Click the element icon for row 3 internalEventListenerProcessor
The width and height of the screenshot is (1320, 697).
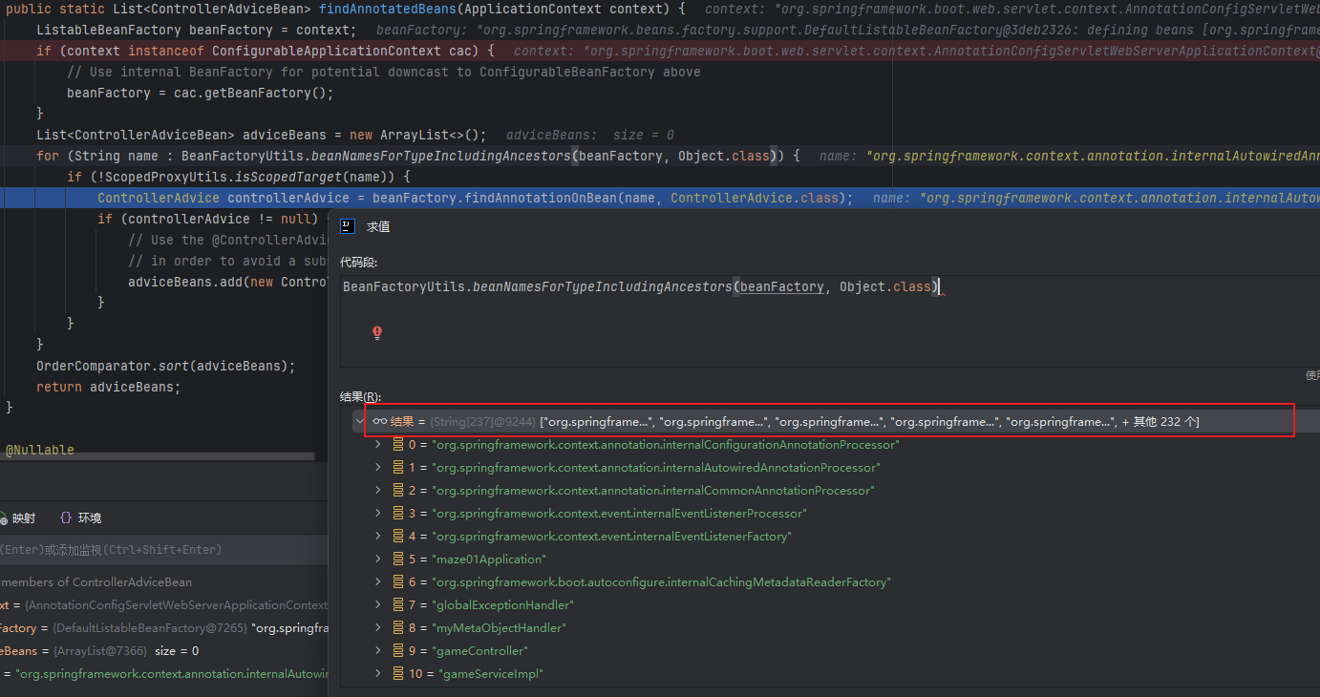[398, 514]
